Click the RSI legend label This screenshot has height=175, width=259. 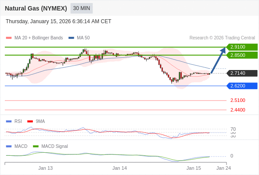(18, 121)
